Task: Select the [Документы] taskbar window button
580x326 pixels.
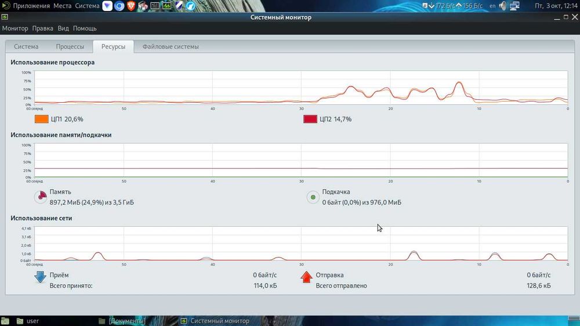Action: (x=122, y=321)
